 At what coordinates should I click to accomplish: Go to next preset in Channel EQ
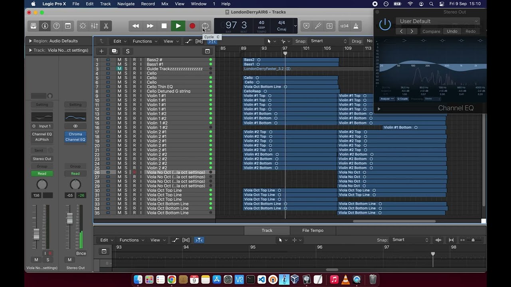412,31
